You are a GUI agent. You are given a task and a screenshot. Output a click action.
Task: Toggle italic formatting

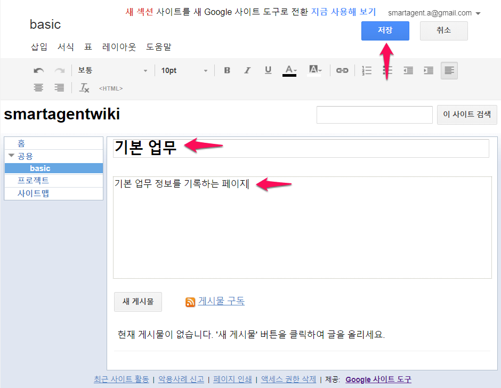(247, 70)
